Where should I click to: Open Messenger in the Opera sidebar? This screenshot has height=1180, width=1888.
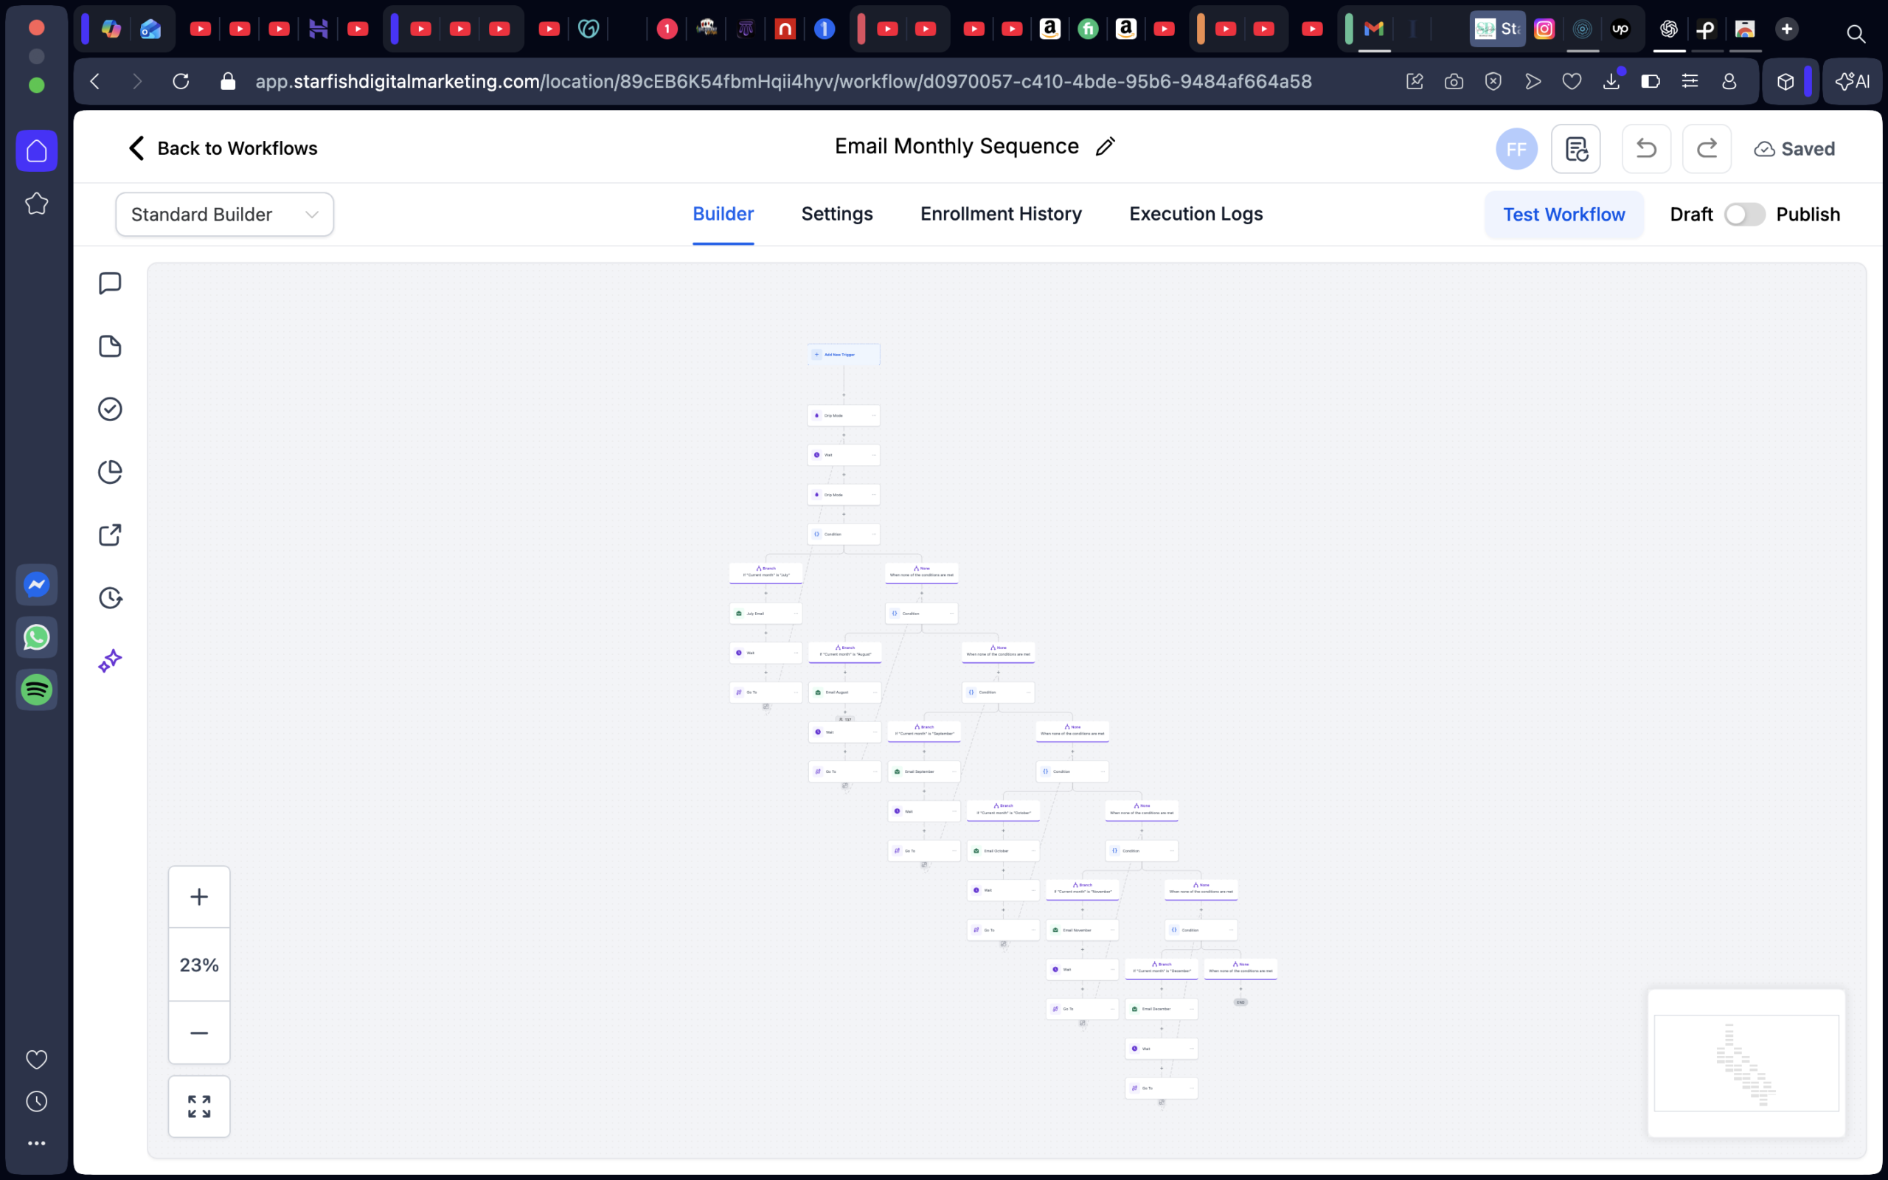click(x=37, y=585)
